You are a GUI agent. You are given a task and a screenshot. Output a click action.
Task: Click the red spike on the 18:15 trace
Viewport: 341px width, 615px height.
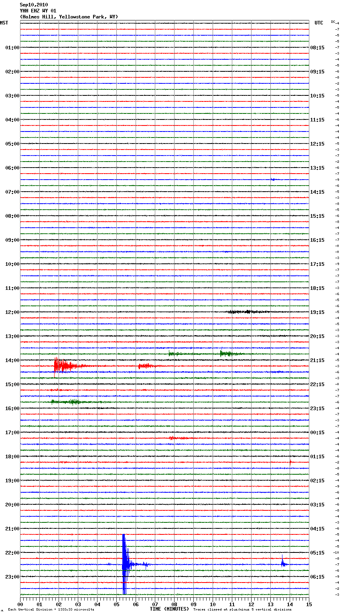click(290, 461)
